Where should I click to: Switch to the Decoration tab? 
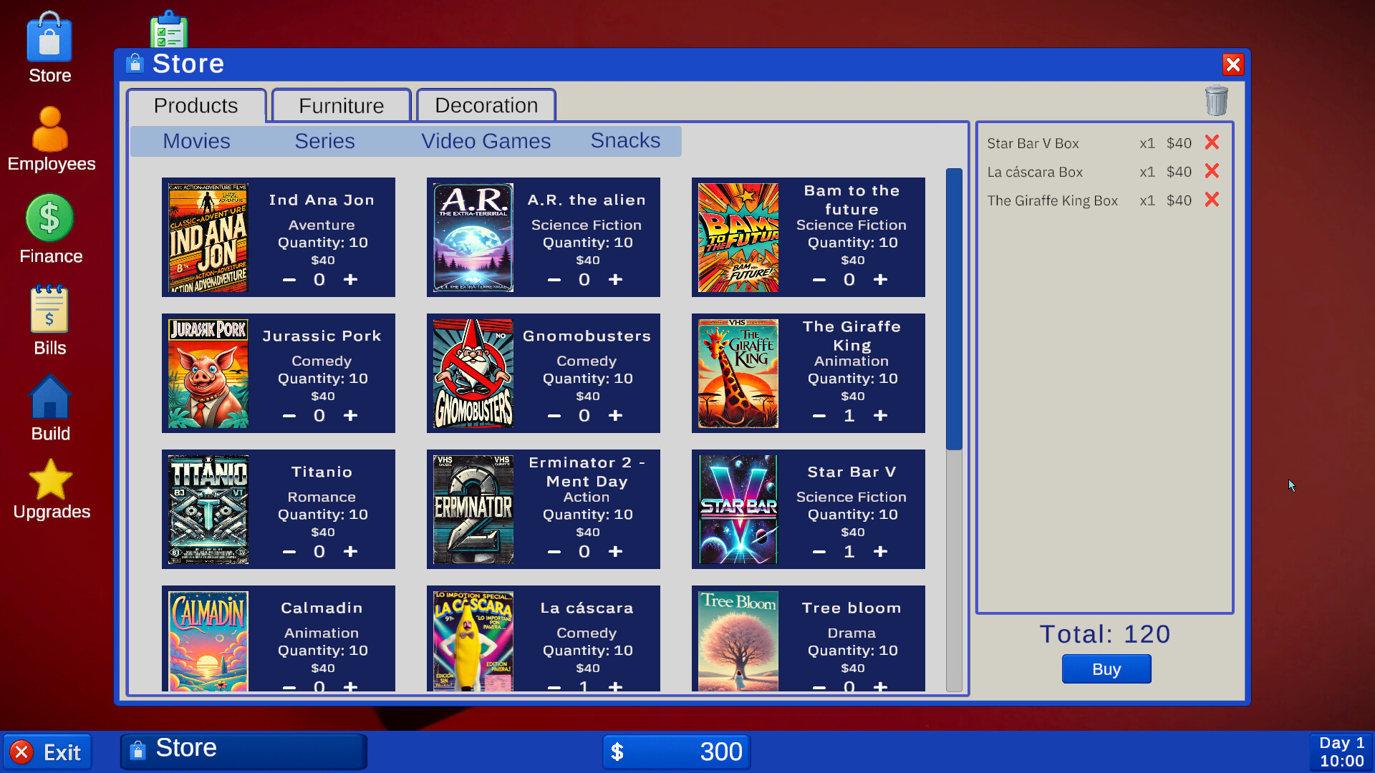tap(486, 105)
